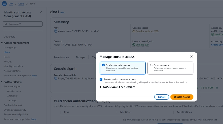Collapse the Access management section
223x124 pixels.
click(x=2, y=43)
